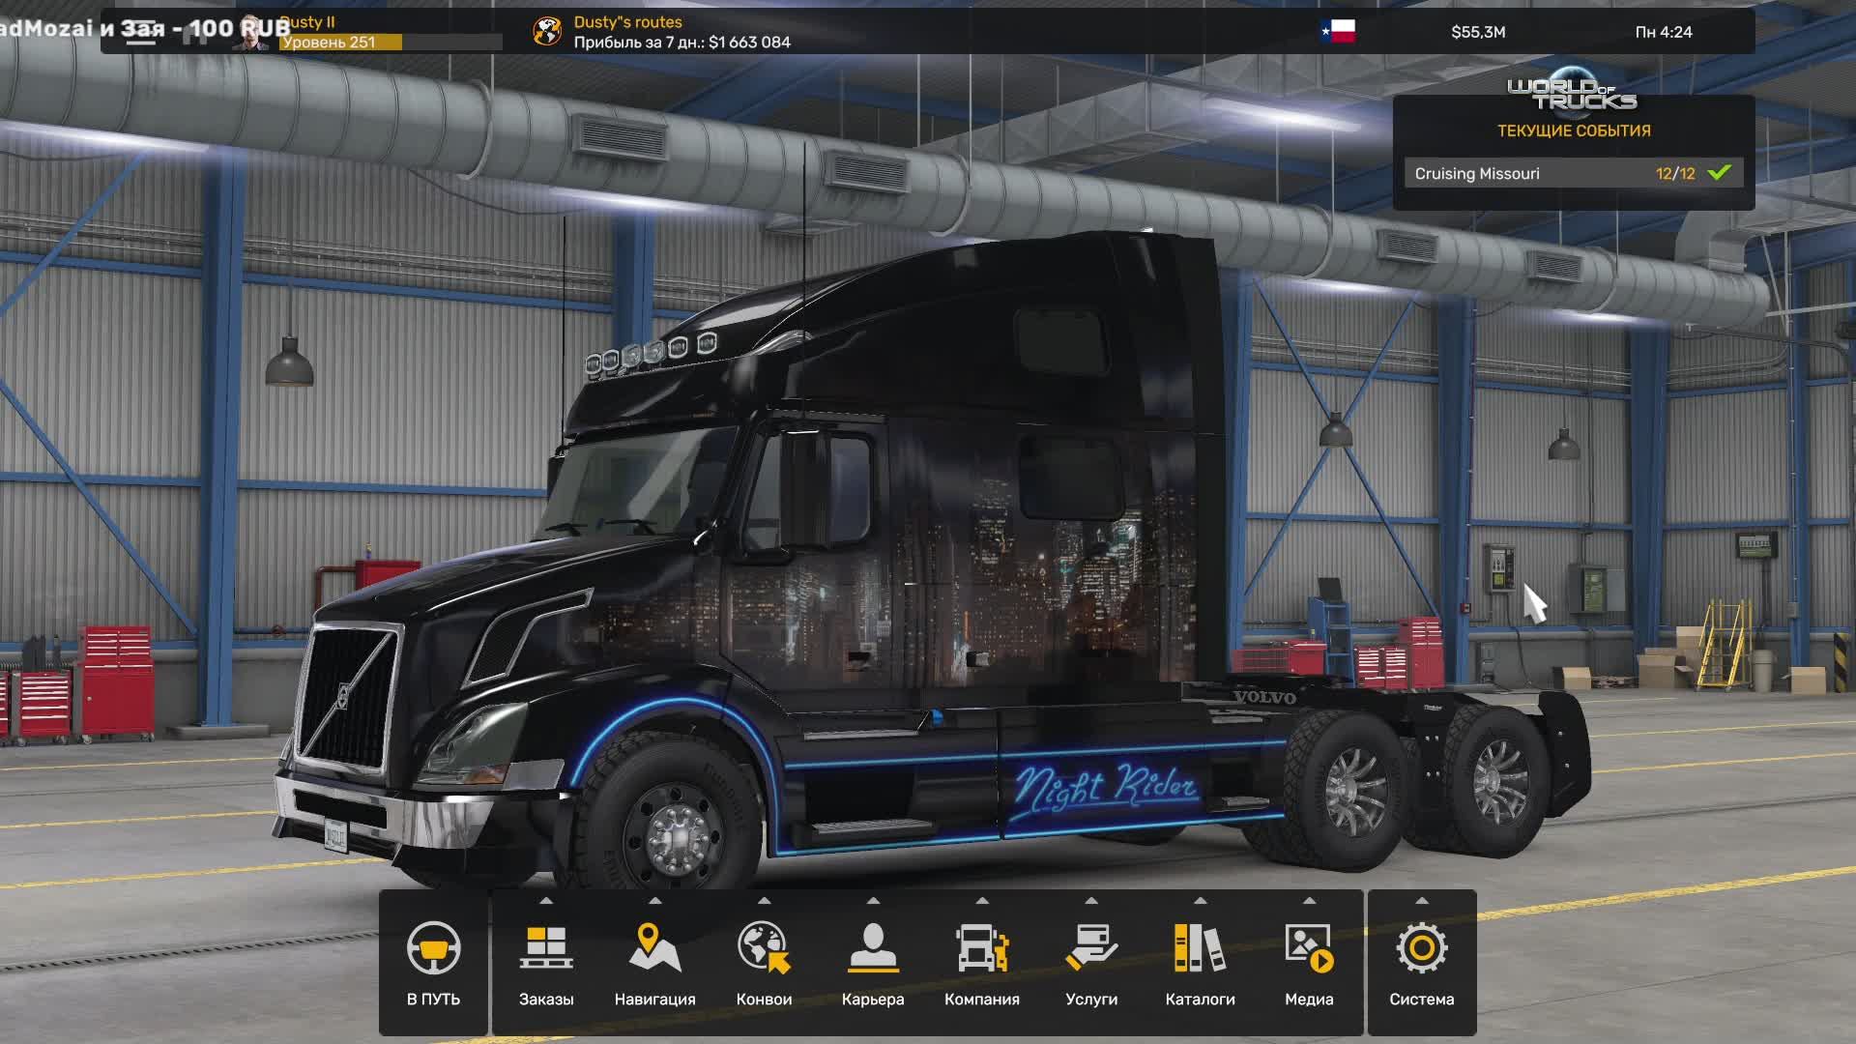Click the $55,3M money balance
The image size is (1856, 1044).
(1480, 30)
